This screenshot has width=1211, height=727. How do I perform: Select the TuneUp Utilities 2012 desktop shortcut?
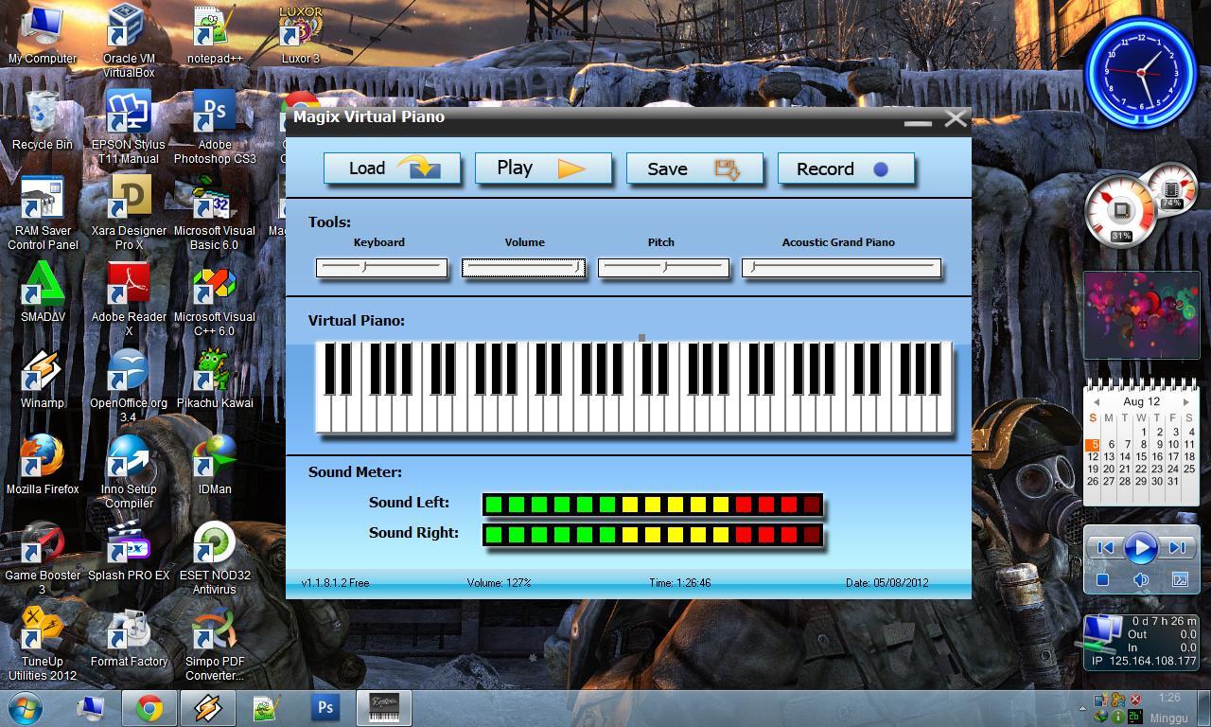coord(43,644)
